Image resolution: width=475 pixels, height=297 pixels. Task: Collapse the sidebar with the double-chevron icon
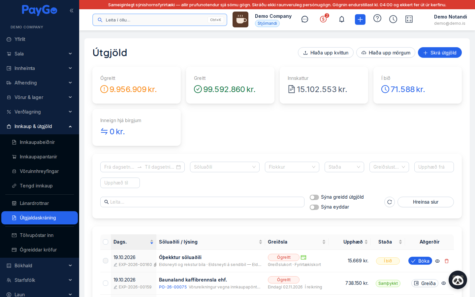coord(72,11)
